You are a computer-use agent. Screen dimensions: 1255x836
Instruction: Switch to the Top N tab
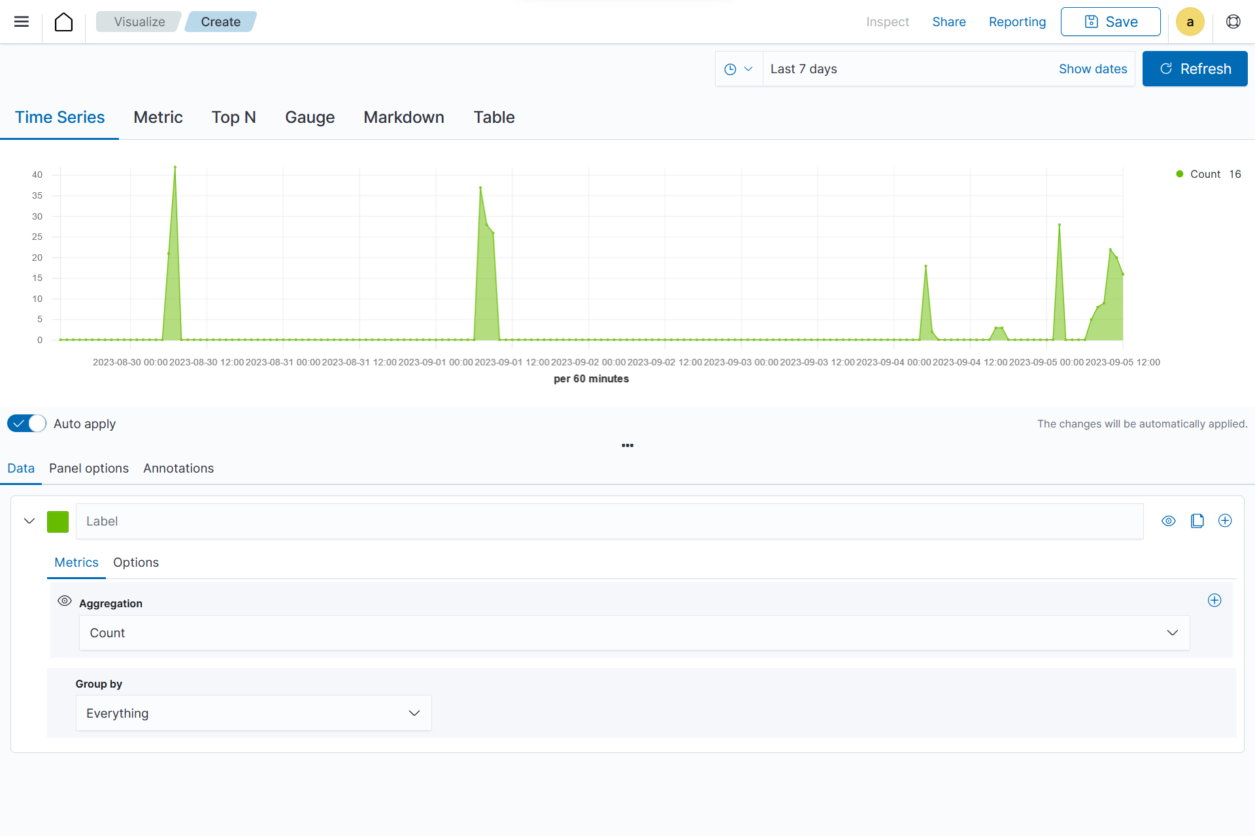tap(233, 117)
